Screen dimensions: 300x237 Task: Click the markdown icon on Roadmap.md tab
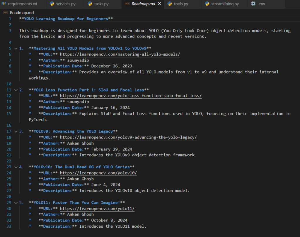coord(127,4)
